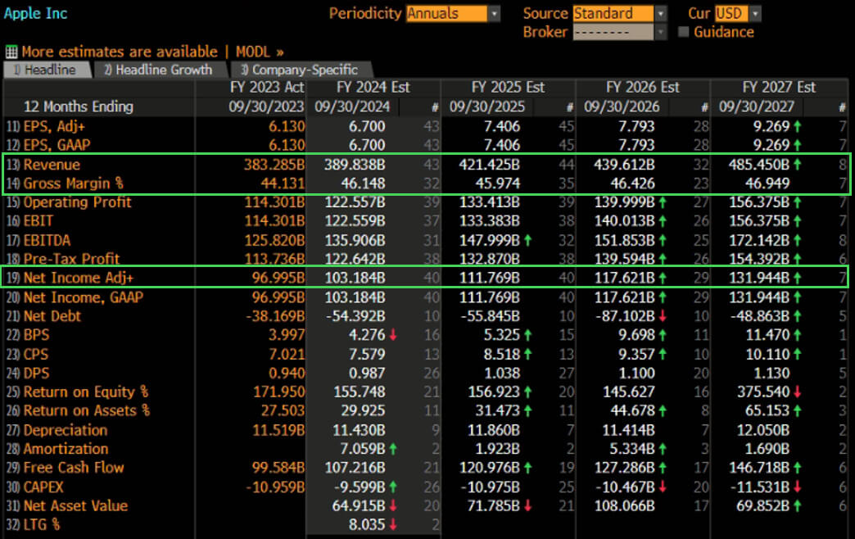The image size is (855, 539).
Task: Select the BPS row label
Action: (36, 335)
